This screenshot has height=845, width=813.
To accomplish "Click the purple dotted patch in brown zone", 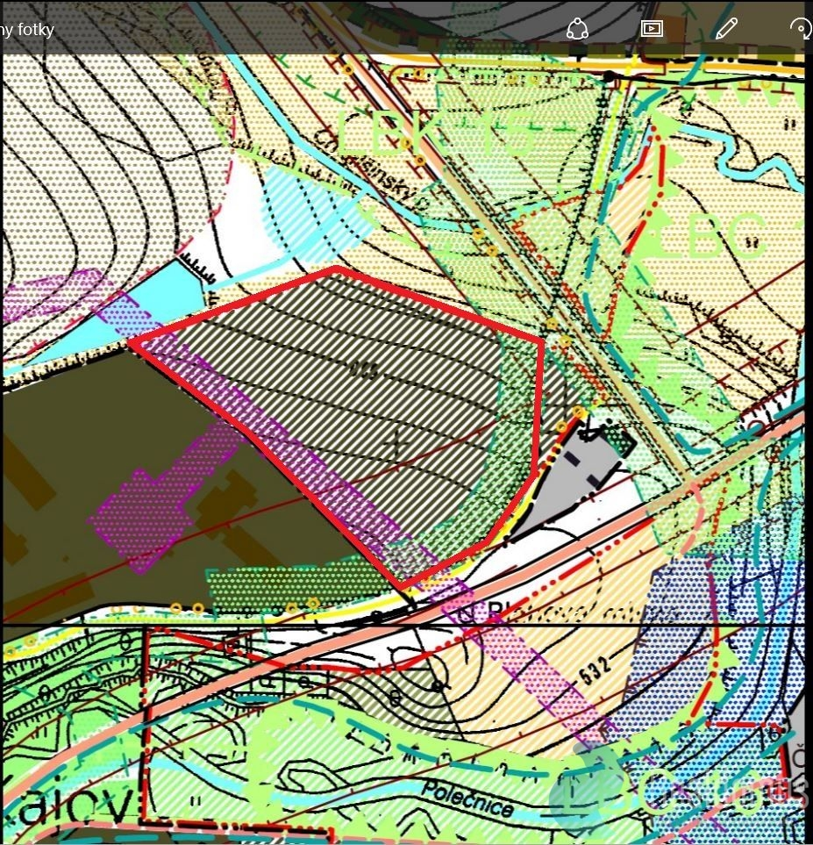I will (x=140, y=518).
